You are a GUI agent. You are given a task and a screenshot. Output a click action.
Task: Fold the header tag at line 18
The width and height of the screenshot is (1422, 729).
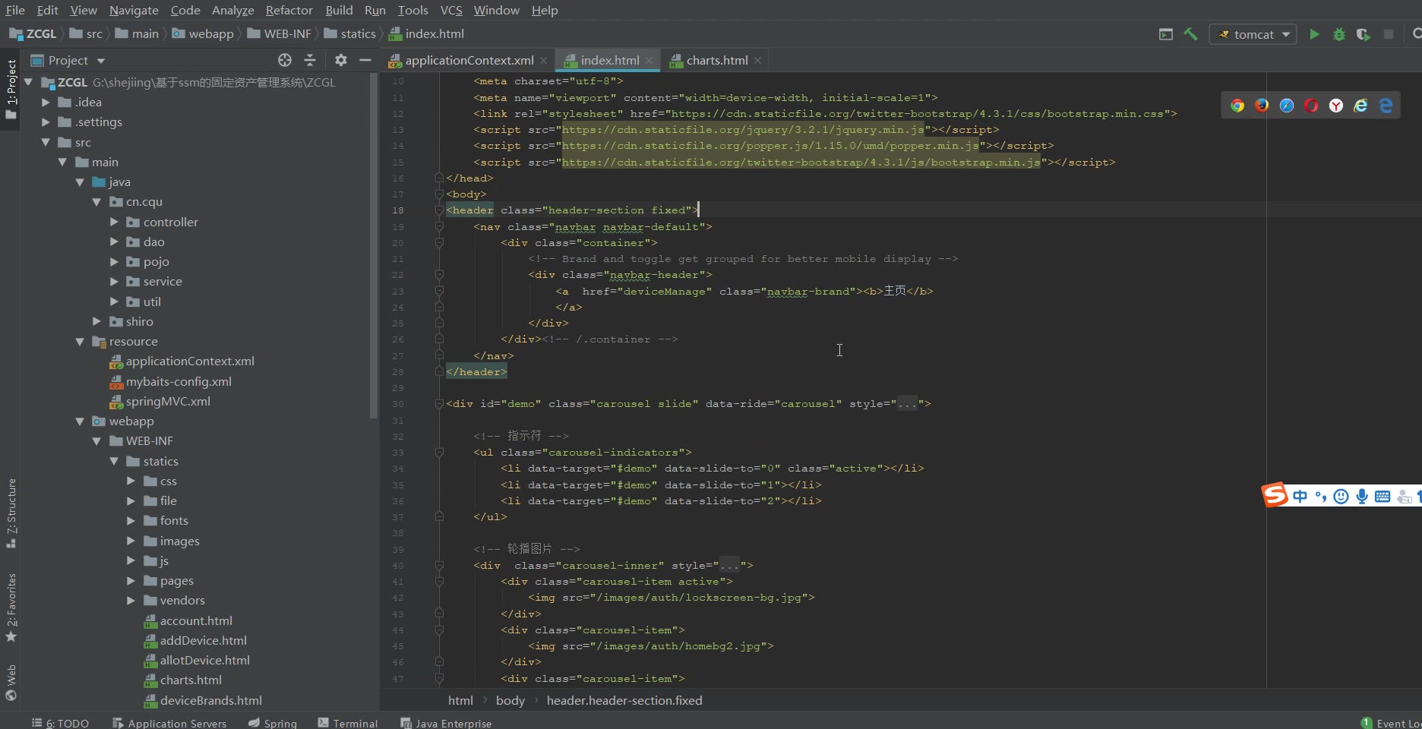tap(439, 210)
